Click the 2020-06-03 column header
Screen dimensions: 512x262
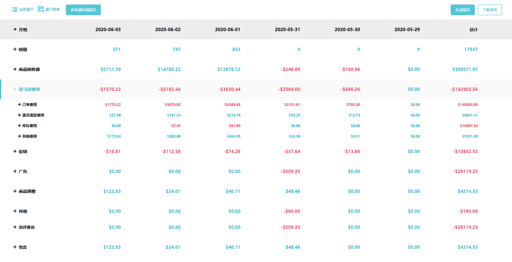[108, 30]
